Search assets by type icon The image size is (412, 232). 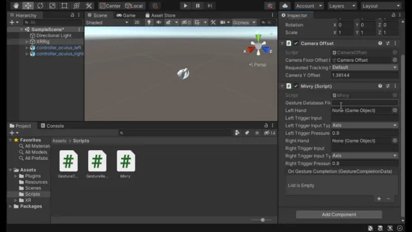pyautogui.click(x=237, y=133)
